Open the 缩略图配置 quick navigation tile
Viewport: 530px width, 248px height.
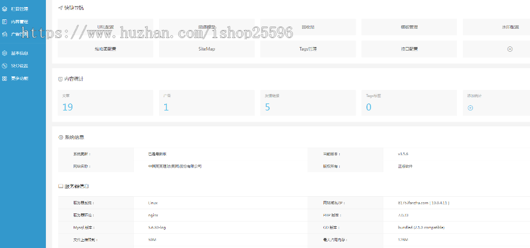tap(105, 49)
